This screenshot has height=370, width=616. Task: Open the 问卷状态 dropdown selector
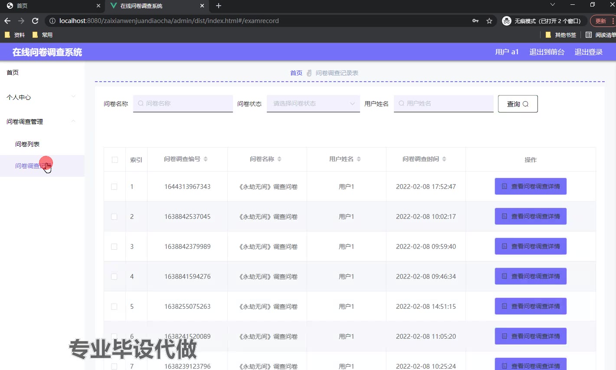coord(313,103)
